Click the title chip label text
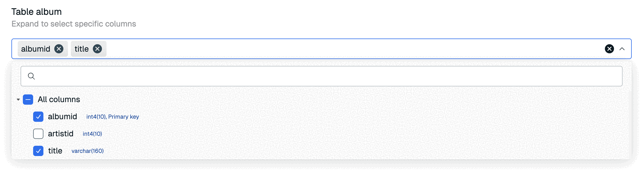 [82, 49]
